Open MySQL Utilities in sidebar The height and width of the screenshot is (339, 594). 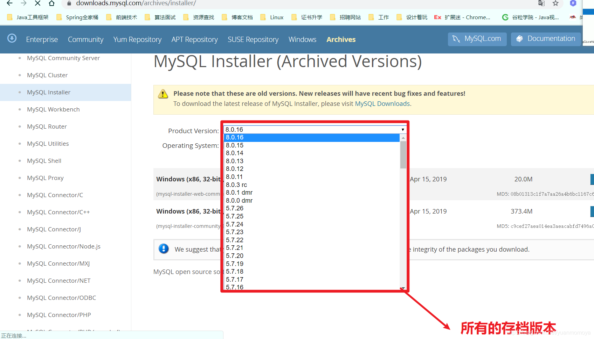[x=48, y=144]
